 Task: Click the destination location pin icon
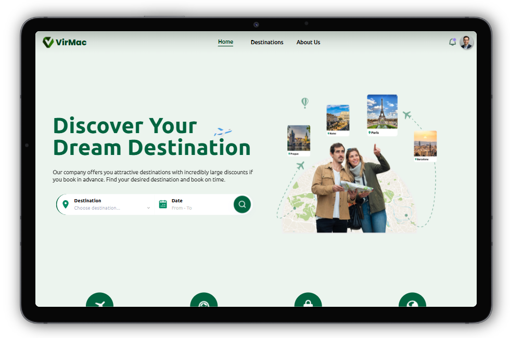tap(66, 204)
